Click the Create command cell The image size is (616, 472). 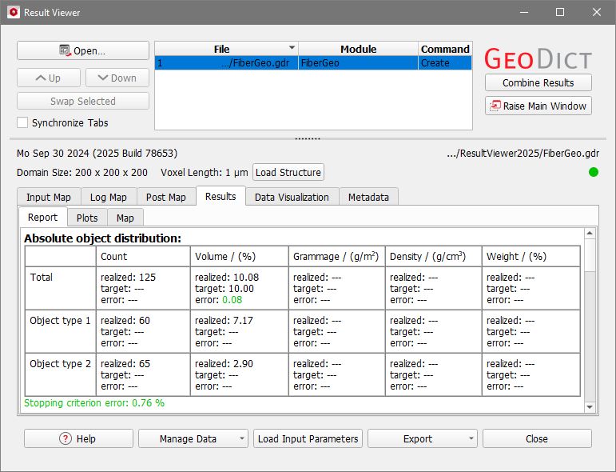click(x=445, y=63)
